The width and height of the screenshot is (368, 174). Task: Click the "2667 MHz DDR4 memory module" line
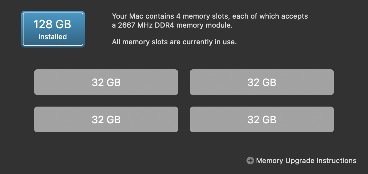point(172,25)
